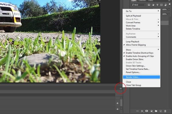Delete layer with trash icon
Viewport: 172px width, 114px height.
165,111
